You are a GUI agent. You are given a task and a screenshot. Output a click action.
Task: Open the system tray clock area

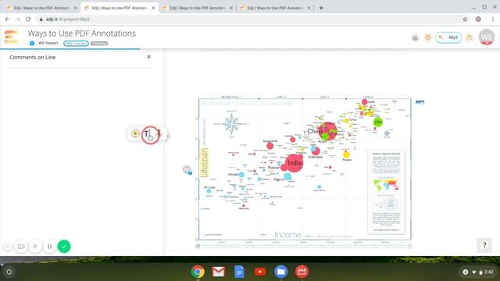[478, 272]
